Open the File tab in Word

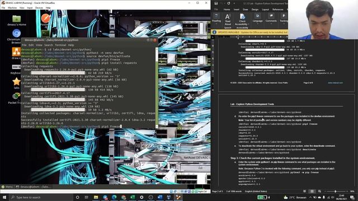tap(216, 9)
